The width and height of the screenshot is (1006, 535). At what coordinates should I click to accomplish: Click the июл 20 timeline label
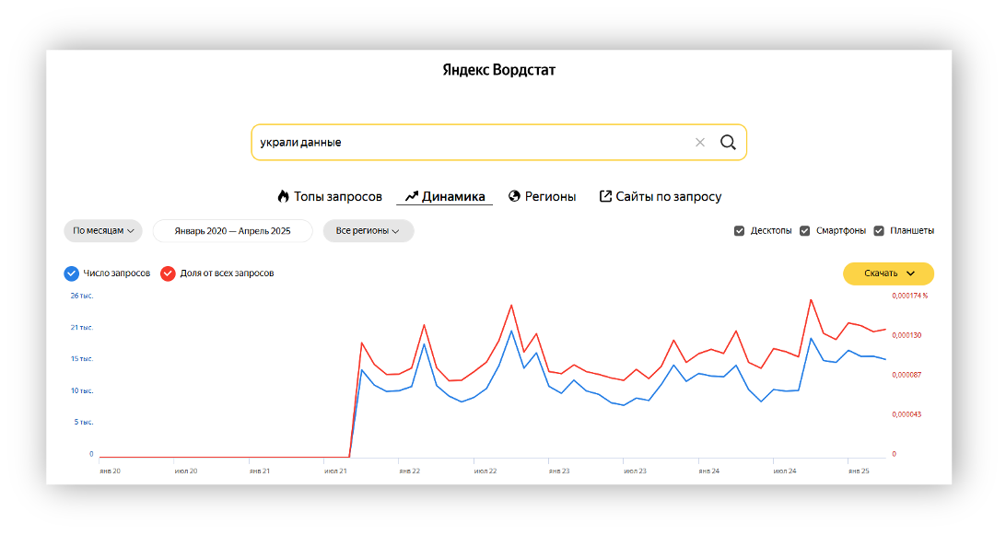click(186, 471)
